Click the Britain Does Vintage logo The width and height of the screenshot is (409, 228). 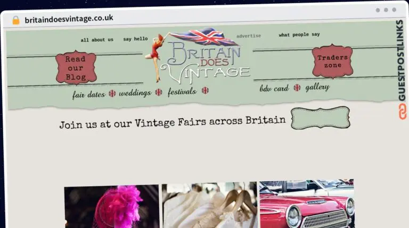198,56
